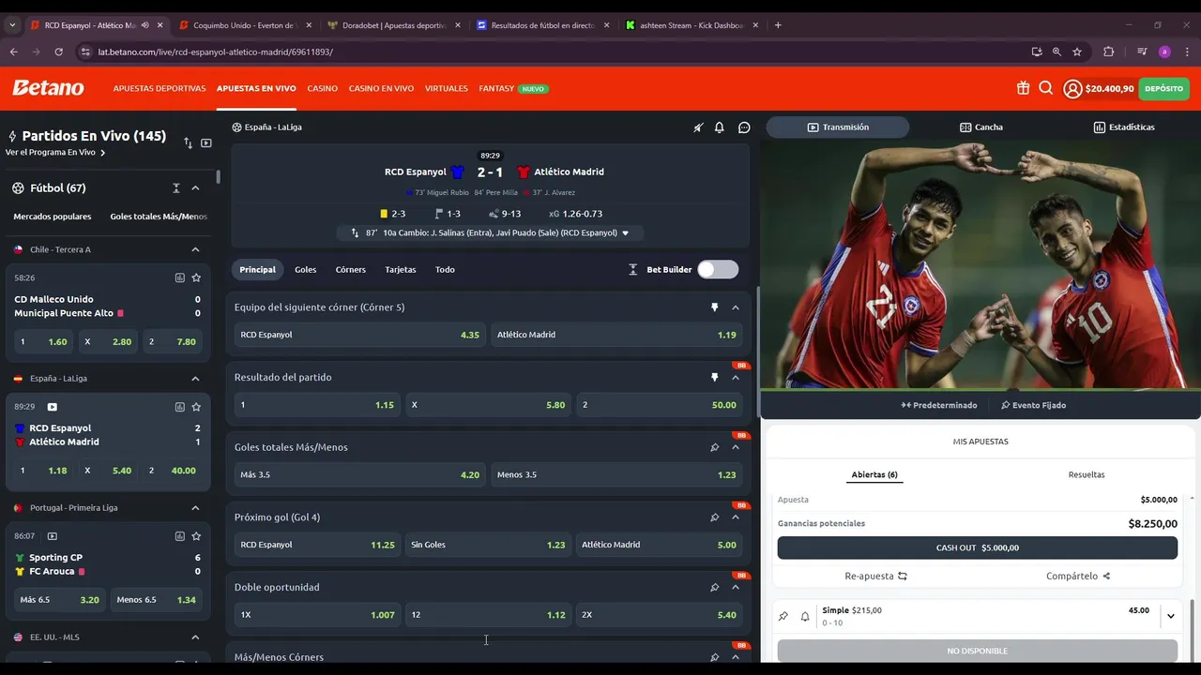The image size is (1201, 675).
Task: Toggle the Bet Builder switch
Action: coord(718,270)
